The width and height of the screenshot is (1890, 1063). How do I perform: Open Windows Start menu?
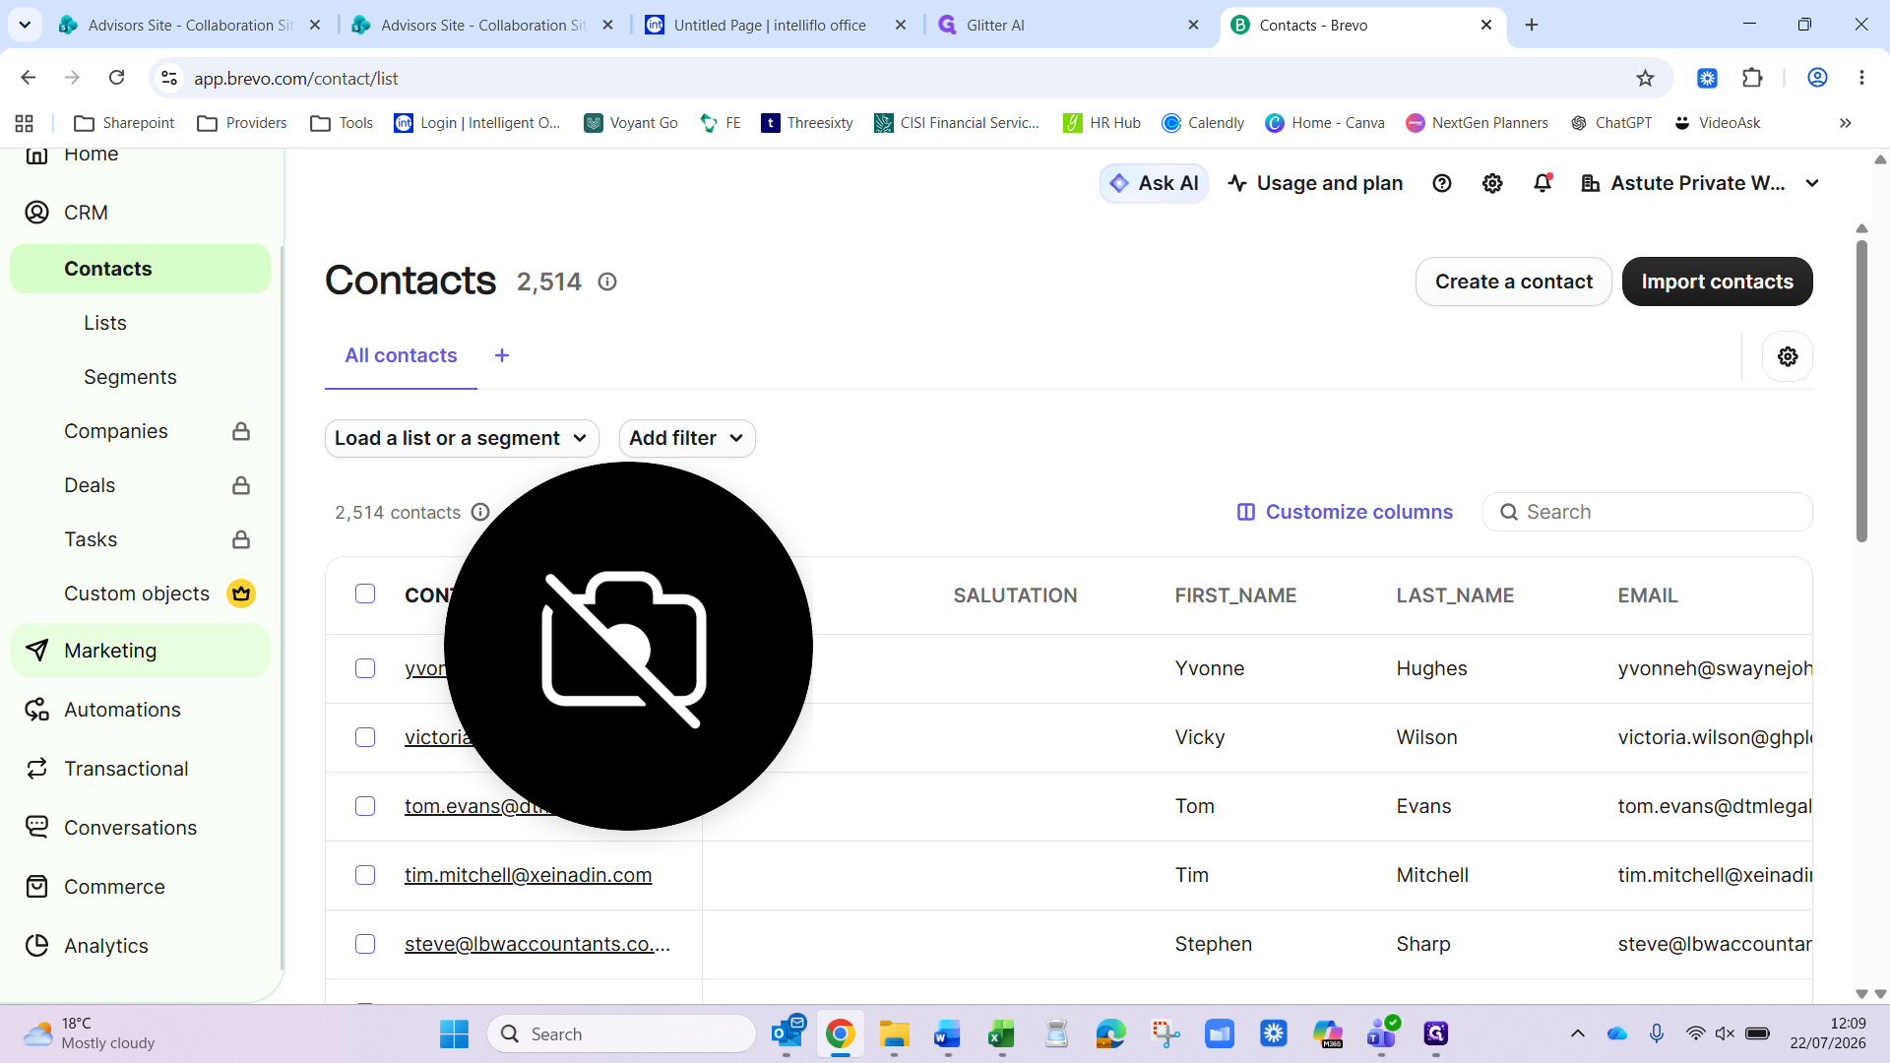pyautogui.click(x=454, y=1033)
